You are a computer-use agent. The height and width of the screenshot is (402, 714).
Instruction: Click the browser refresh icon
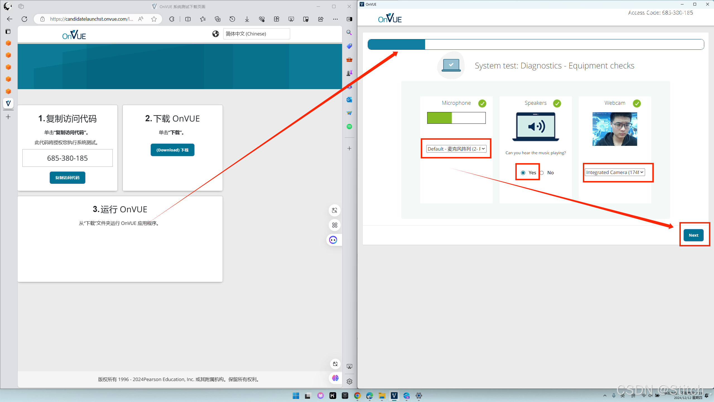point(25,19)
